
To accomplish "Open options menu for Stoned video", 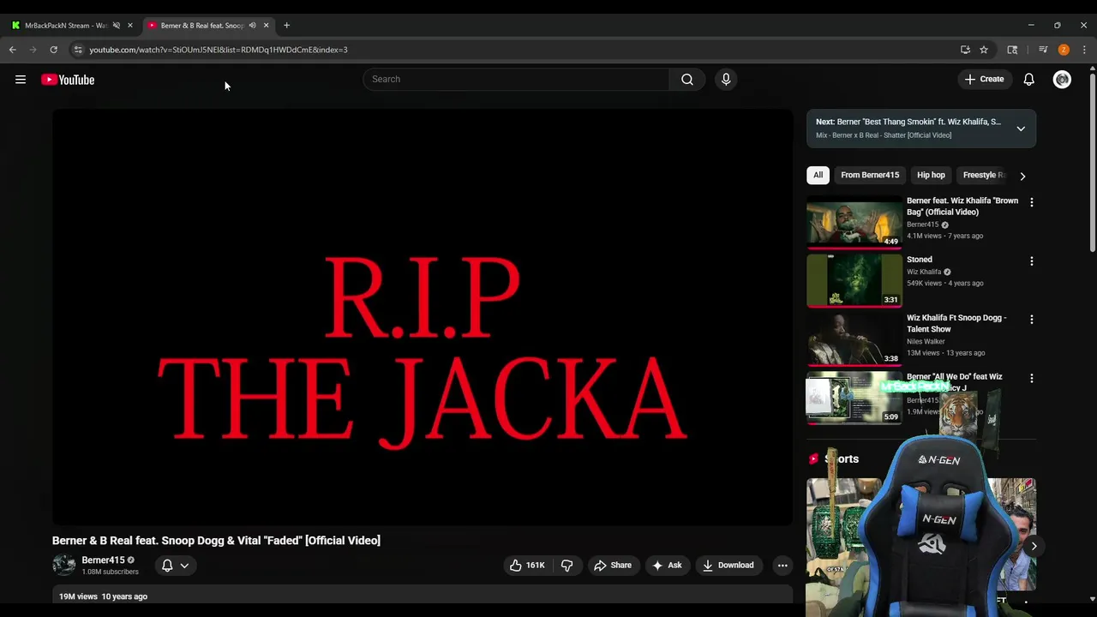I will click(1031, 261).
